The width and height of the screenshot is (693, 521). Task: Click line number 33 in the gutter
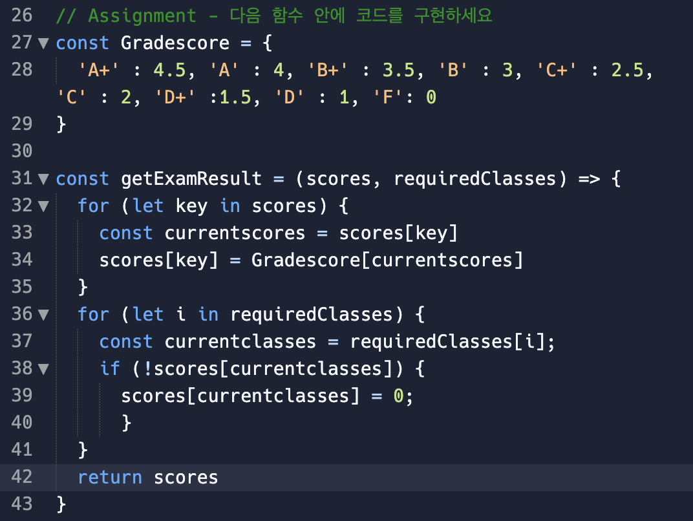[22, 233]
